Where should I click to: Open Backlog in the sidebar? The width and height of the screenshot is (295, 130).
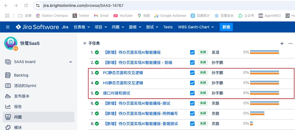coord(21,75)
